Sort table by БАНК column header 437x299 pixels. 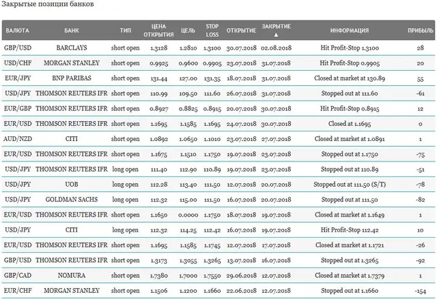coord(72,30)
